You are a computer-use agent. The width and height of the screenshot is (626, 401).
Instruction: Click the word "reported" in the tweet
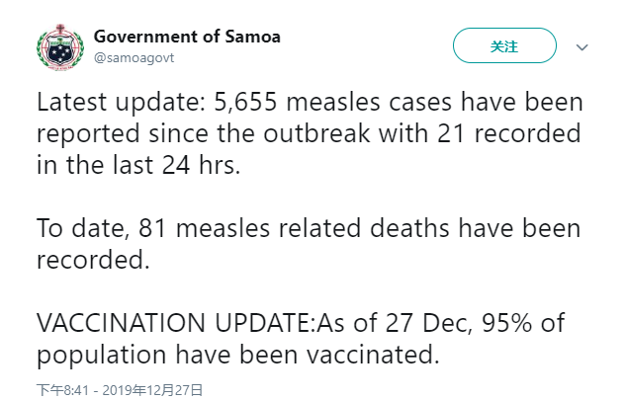(87, 134)
